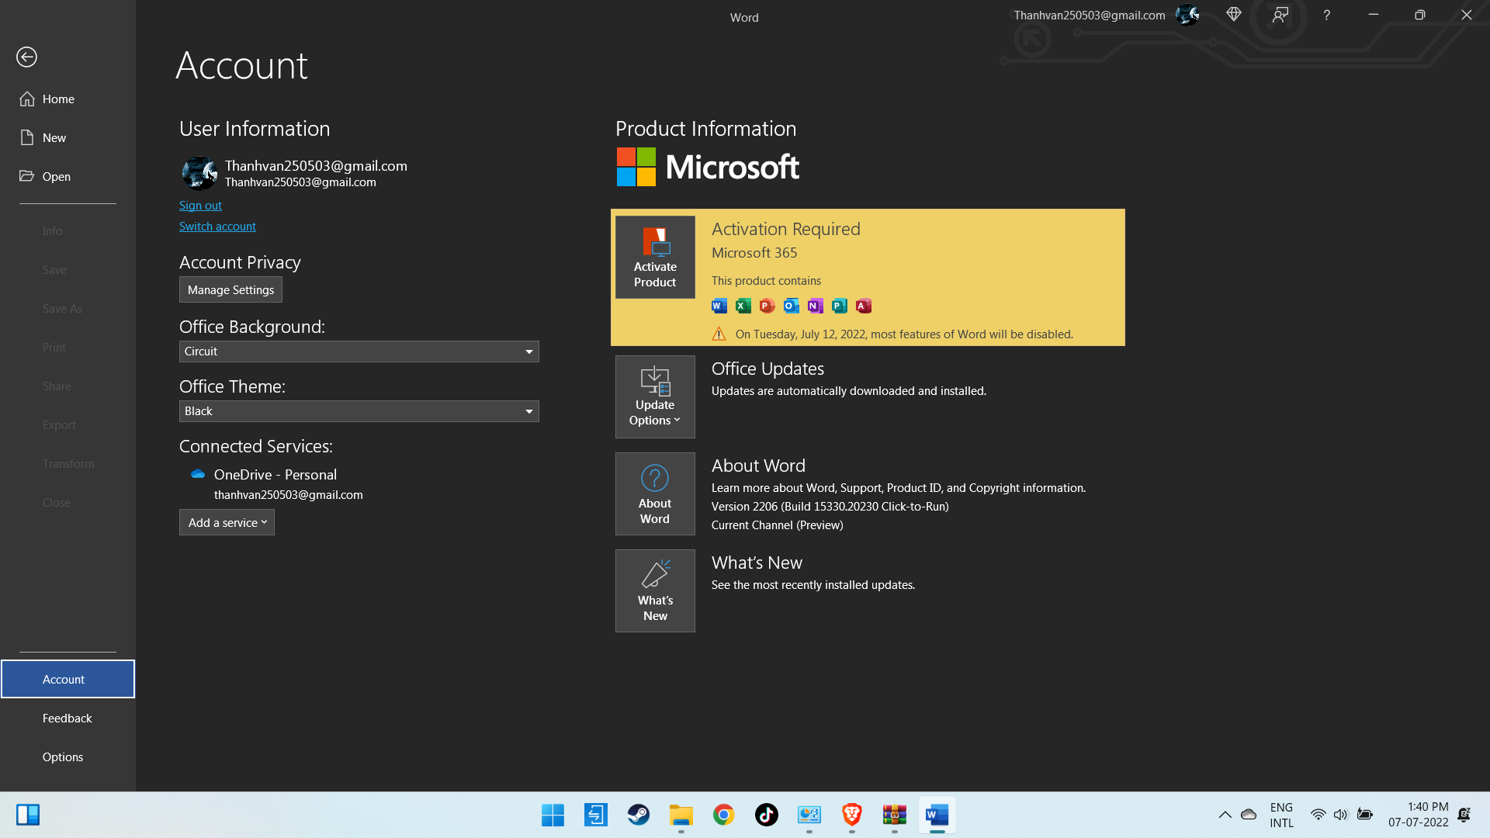This screenshot has height=838, width=1490.
Task: Click the OneDrive cloud icon under Connected Services
Action: [198, 474]
